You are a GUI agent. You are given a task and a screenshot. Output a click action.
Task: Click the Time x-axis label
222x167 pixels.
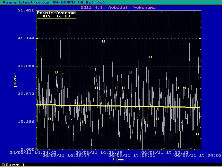[x=118, y=159]
